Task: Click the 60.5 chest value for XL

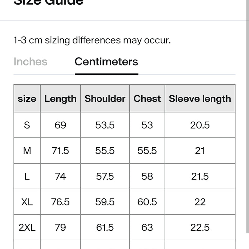Action: click(x=147, y=202)
